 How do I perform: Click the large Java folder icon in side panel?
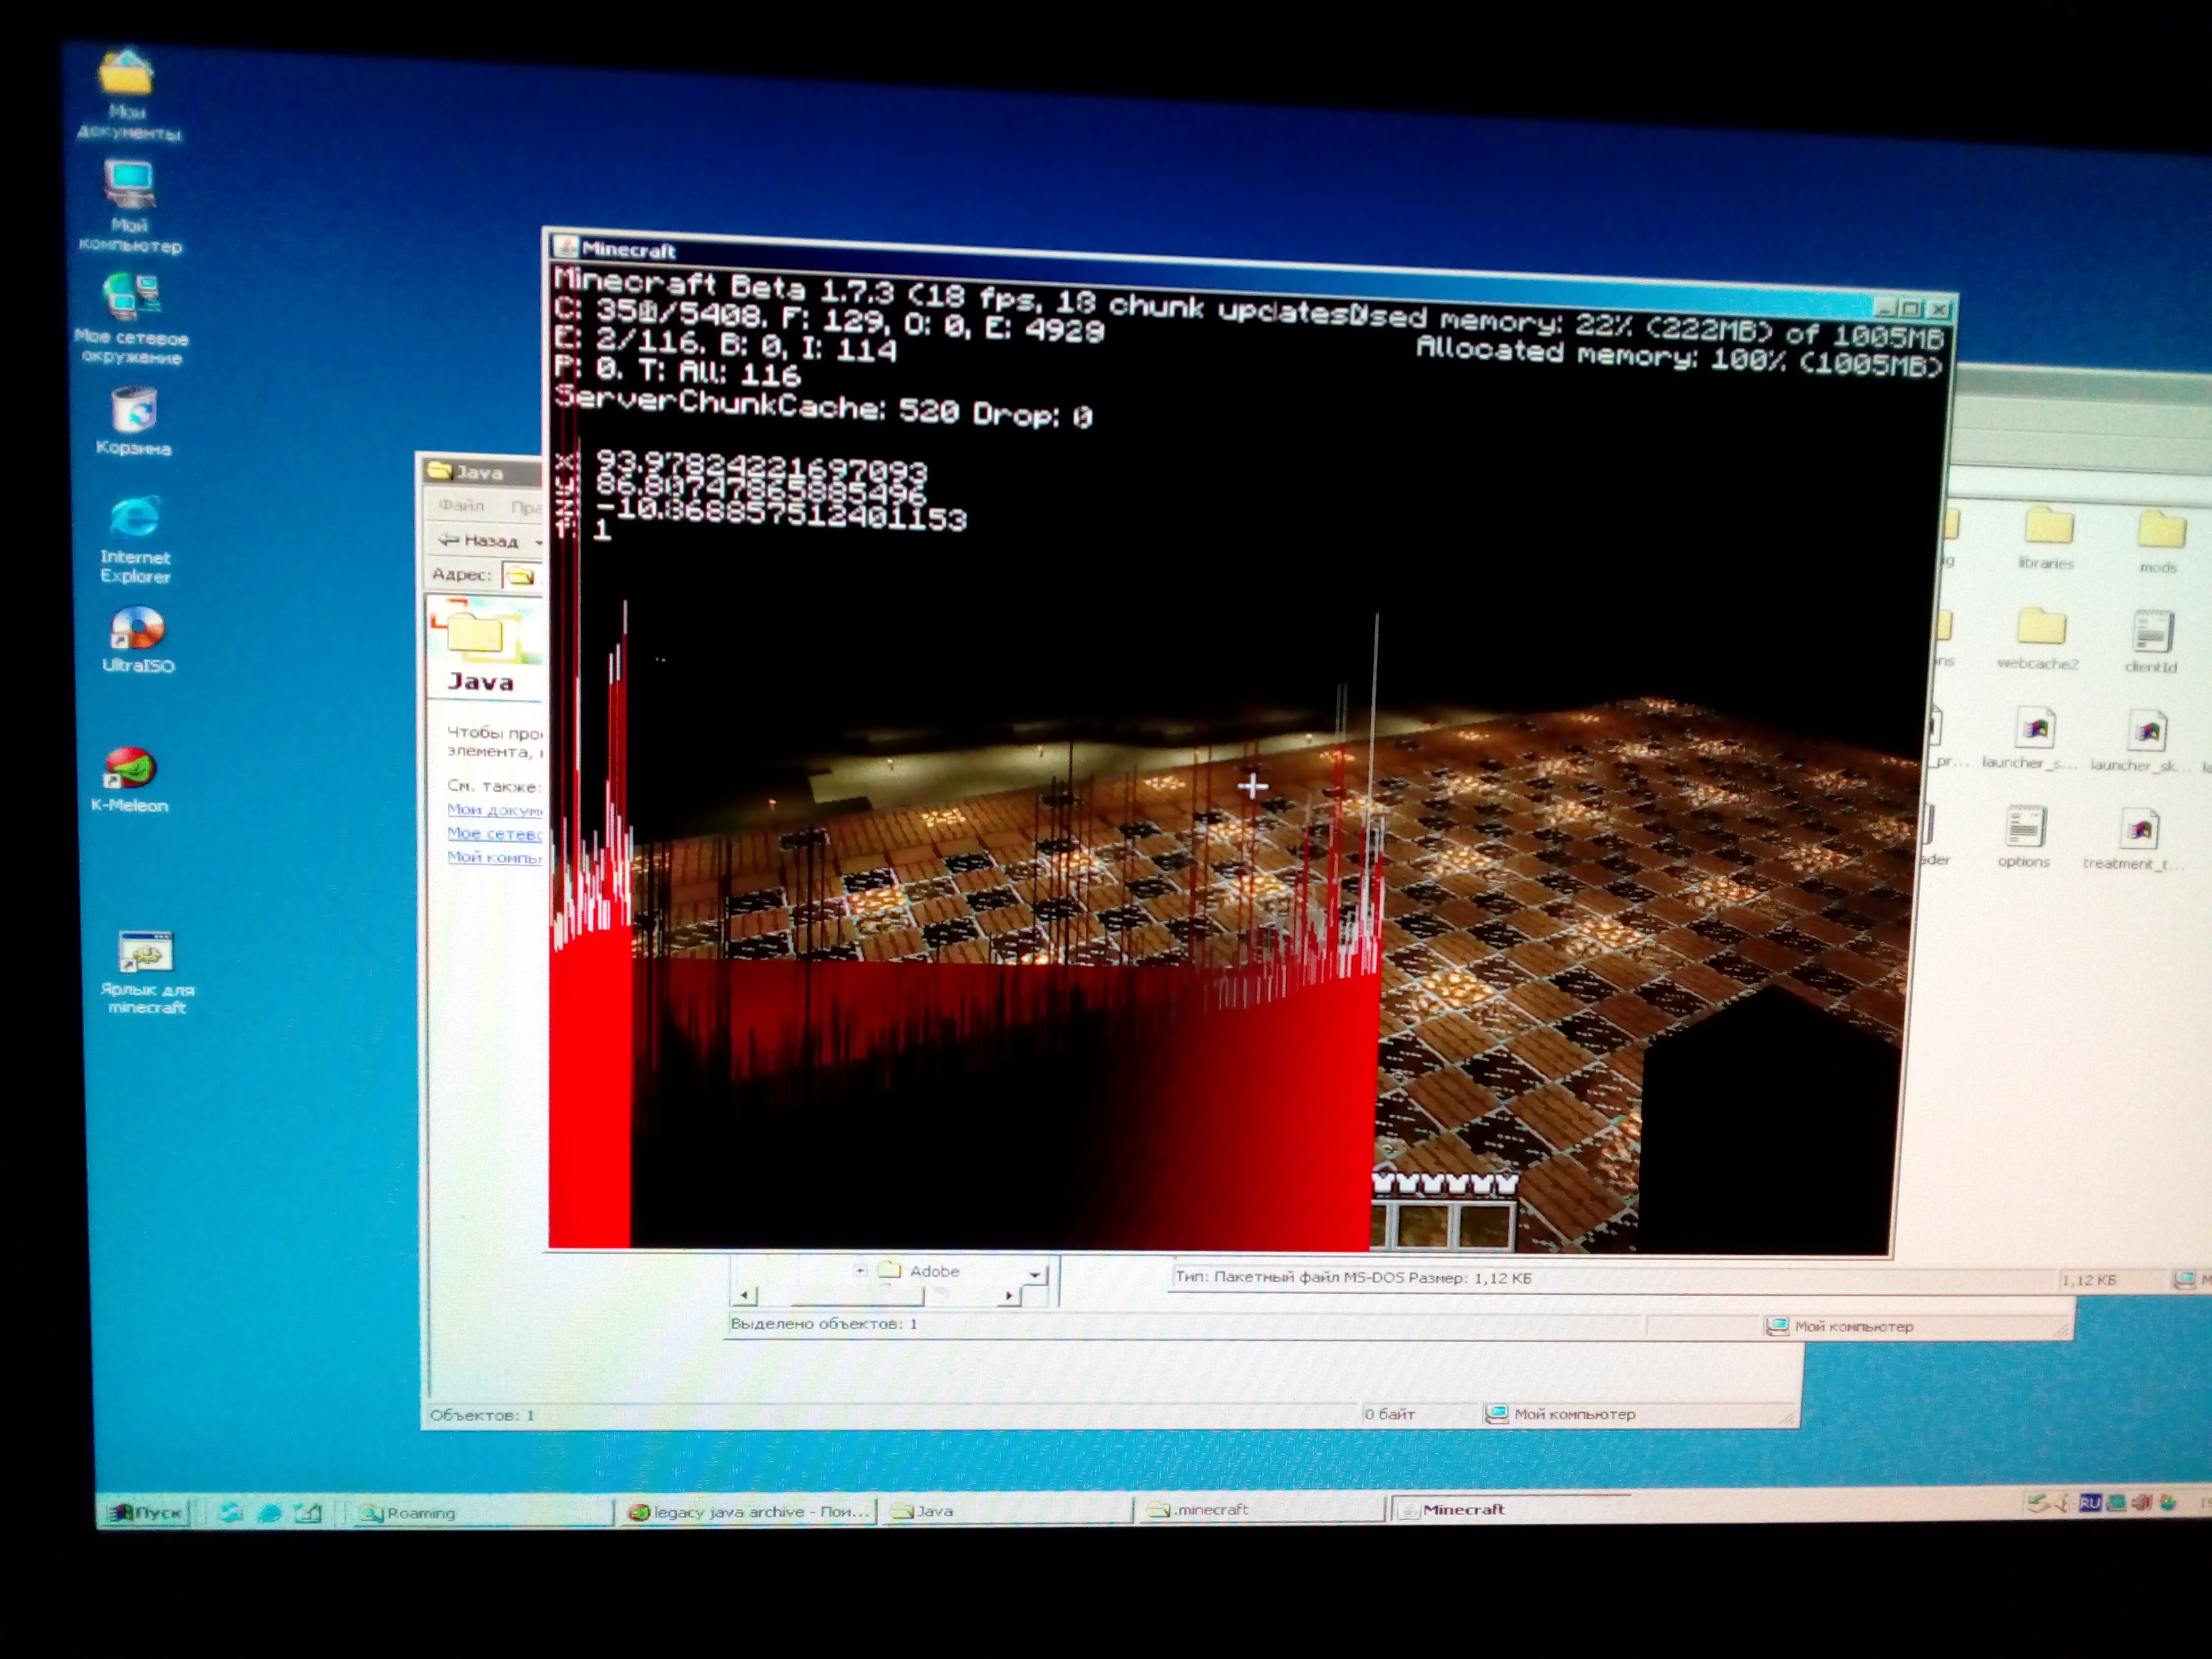pos(476,633)
